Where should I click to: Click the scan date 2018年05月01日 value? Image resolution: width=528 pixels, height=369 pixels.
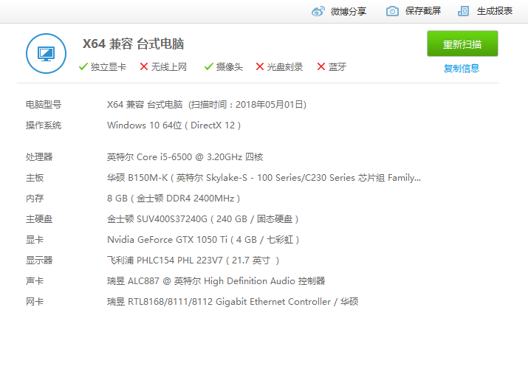coord(271,105)
